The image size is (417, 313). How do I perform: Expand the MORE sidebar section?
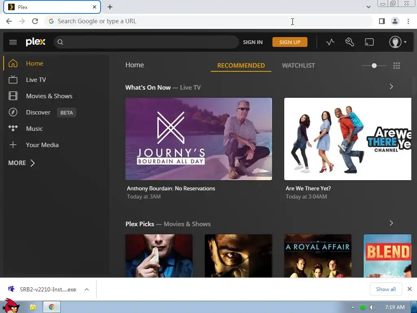tap(22, 163)
